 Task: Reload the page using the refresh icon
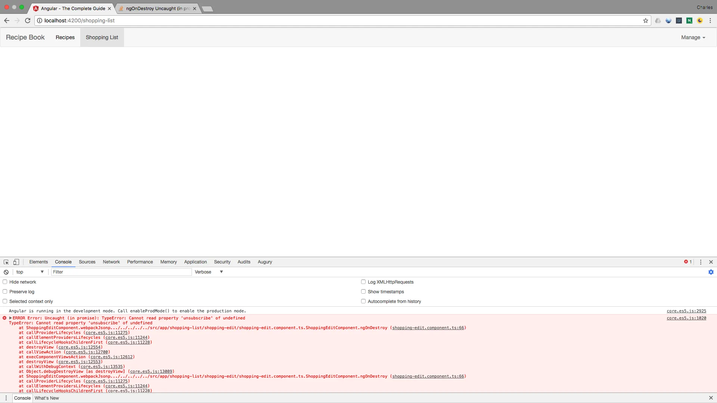coord(28,21)
